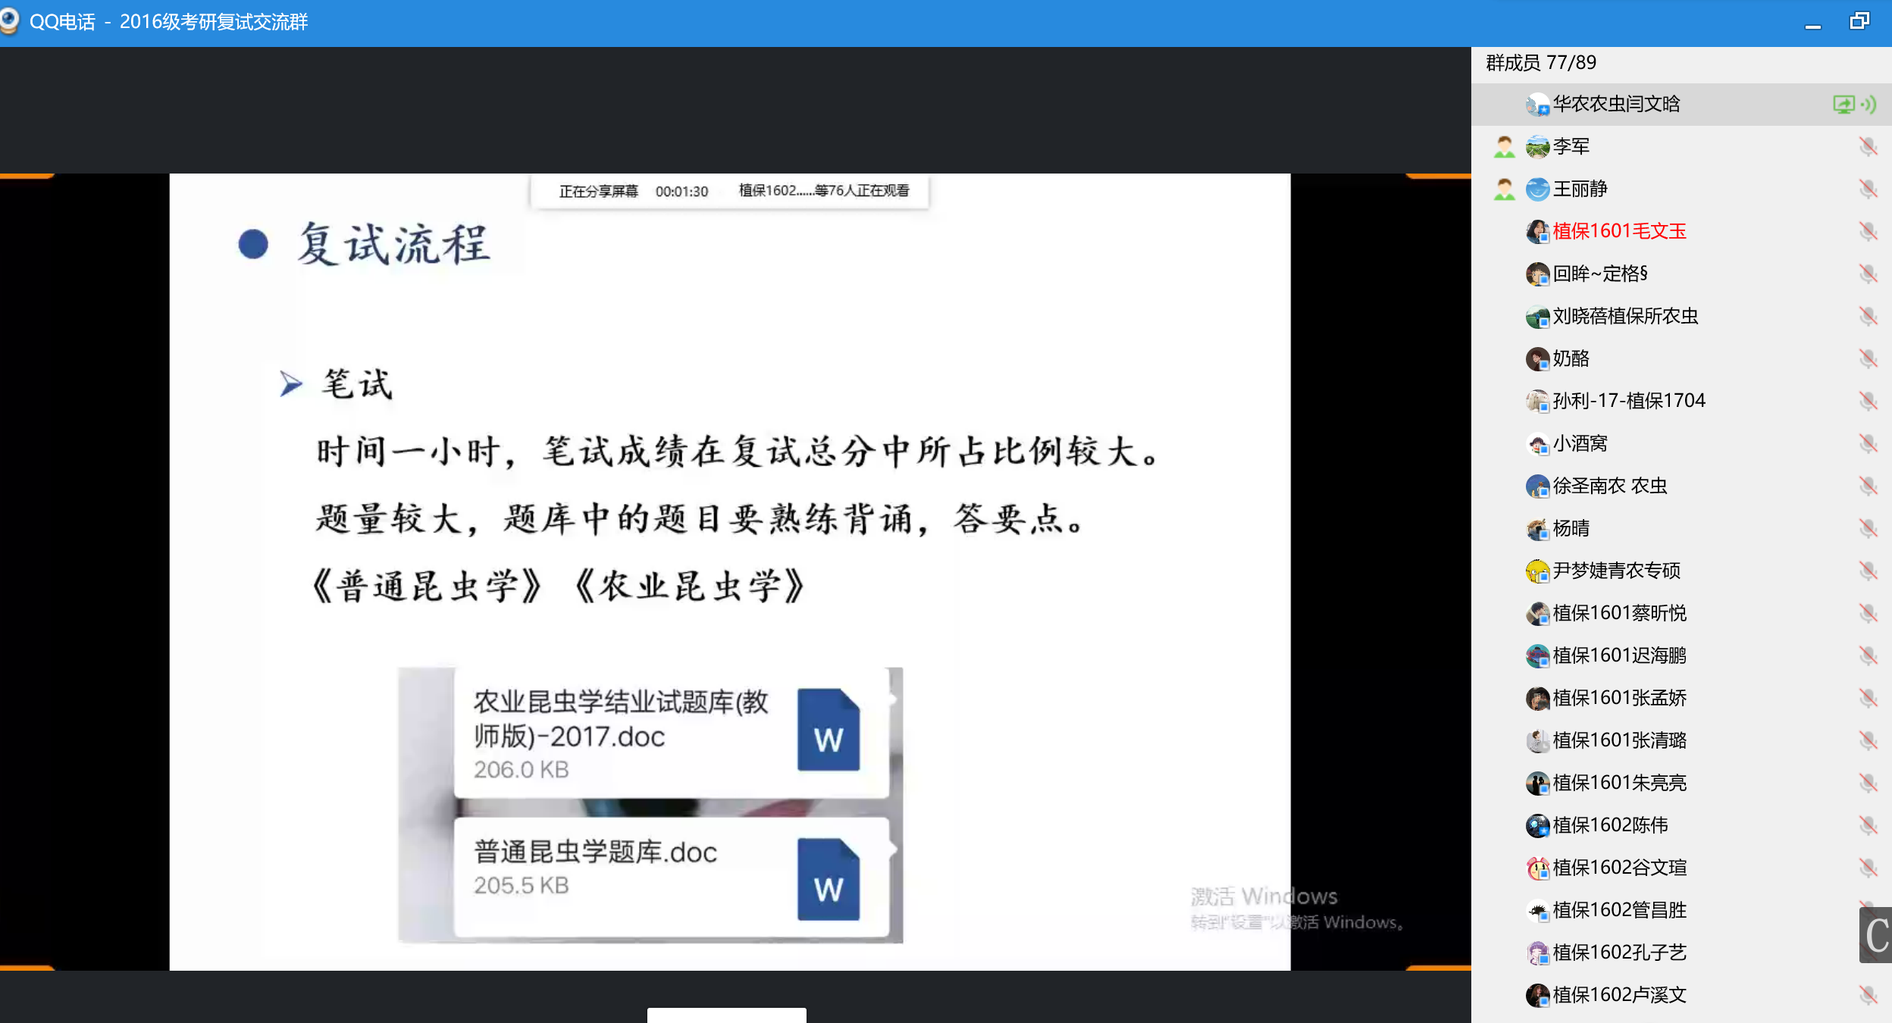Click the white tab at bottom center
The width and height of the screenshot is (1892, 1023).
pyautogui.click(x=726, y=1015)
